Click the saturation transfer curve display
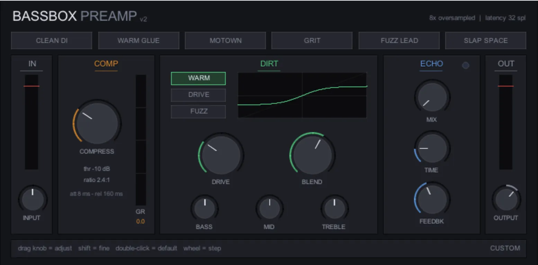The height and width of the screenshot is (265, 538). tap(302, 95)
